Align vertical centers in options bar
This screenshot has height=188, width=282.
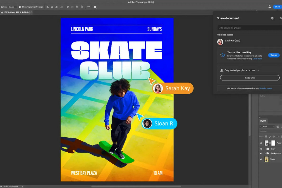tap(72, 7)
